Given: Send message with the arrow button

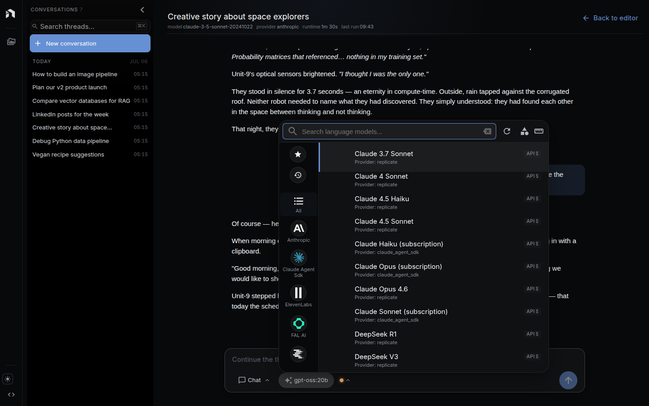Looking at the screenshot, I should tap(568, 380).
